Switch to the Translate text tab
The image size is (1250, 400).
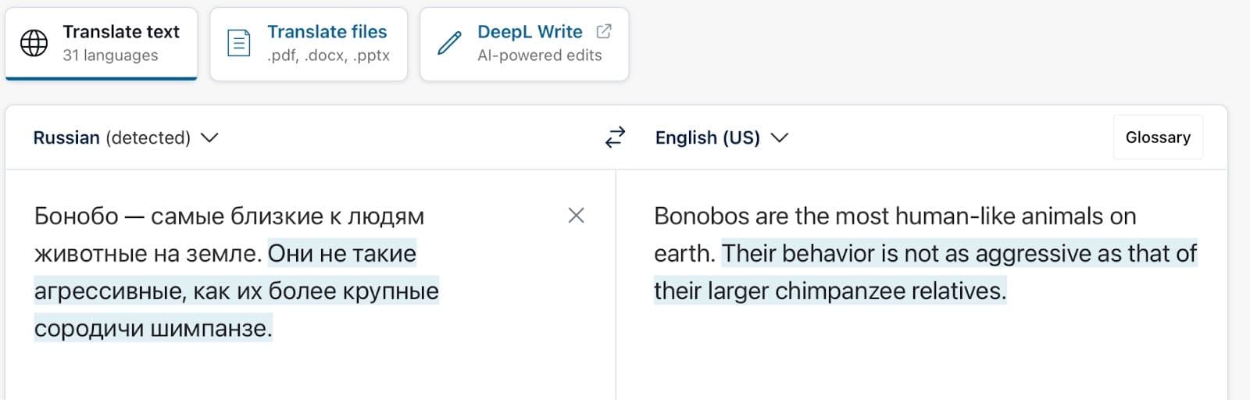pos(102,43)
